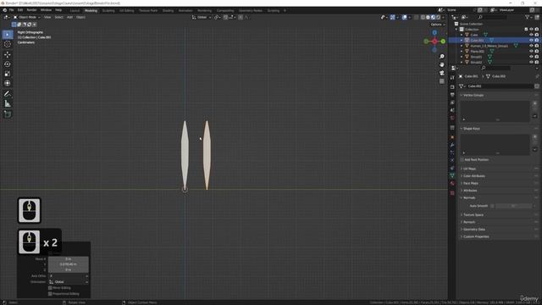Open the Options dropdown in viewport
The image size is (542, 305).
point(438,25)
